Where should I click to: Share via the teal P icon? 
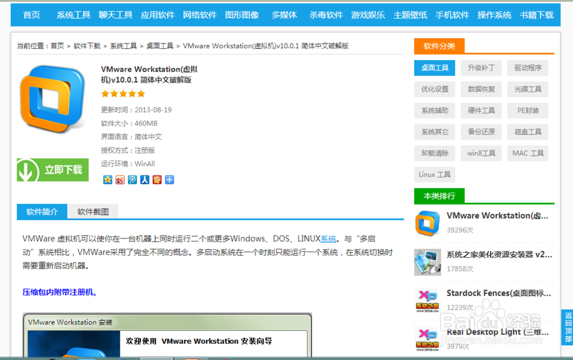132,180
